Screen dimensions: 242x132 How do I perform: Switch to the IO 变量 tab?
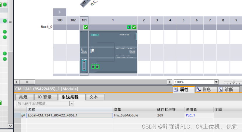click(46, 97)
